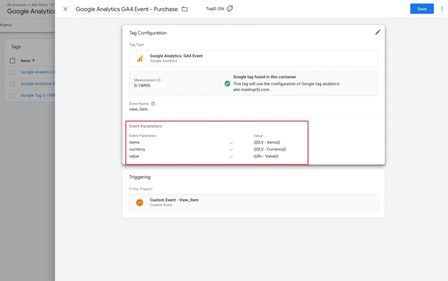448x281 pixels.
Task: Click the Custom Event trigger icon
Action: [x=140, y=202]
